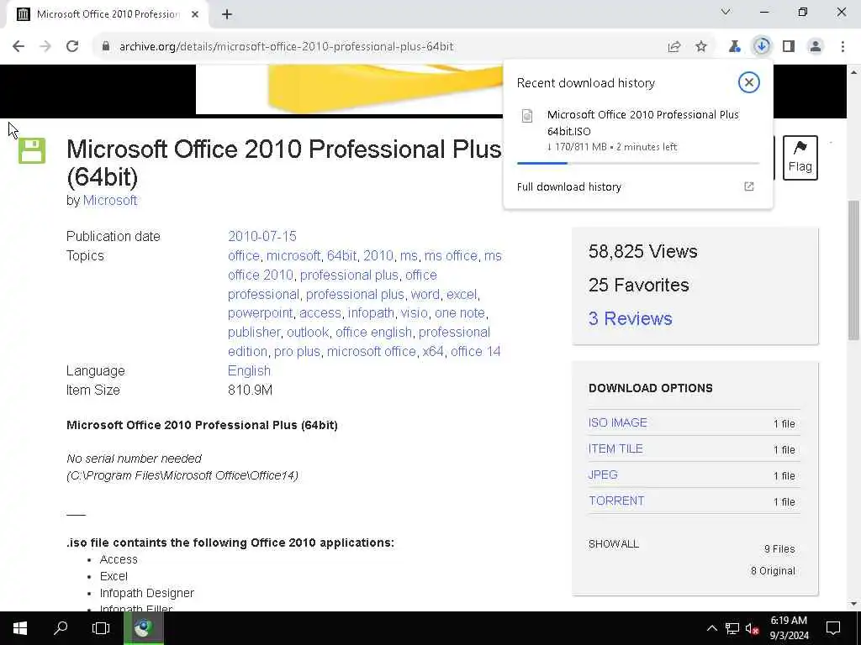Viewport: 861px width, 645px height.
Task: Open the 'powerpoint' topic link
Action: point(260,313)
